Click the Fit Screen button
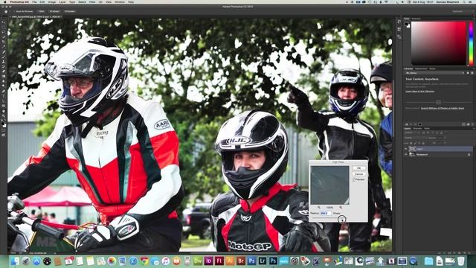Screen dimensions: 476x268 [54, 11]
